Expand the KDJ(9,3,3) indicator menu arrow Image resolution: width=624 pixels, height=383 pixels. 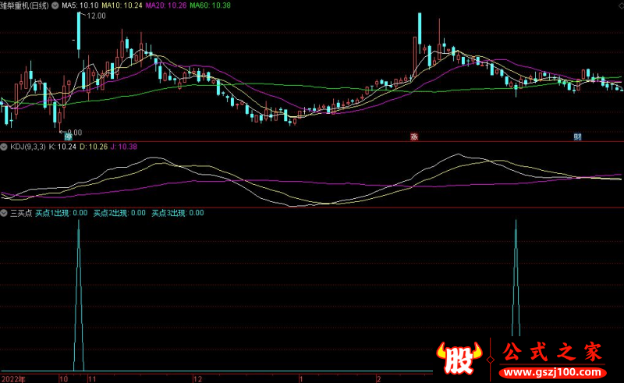[4, 147]
